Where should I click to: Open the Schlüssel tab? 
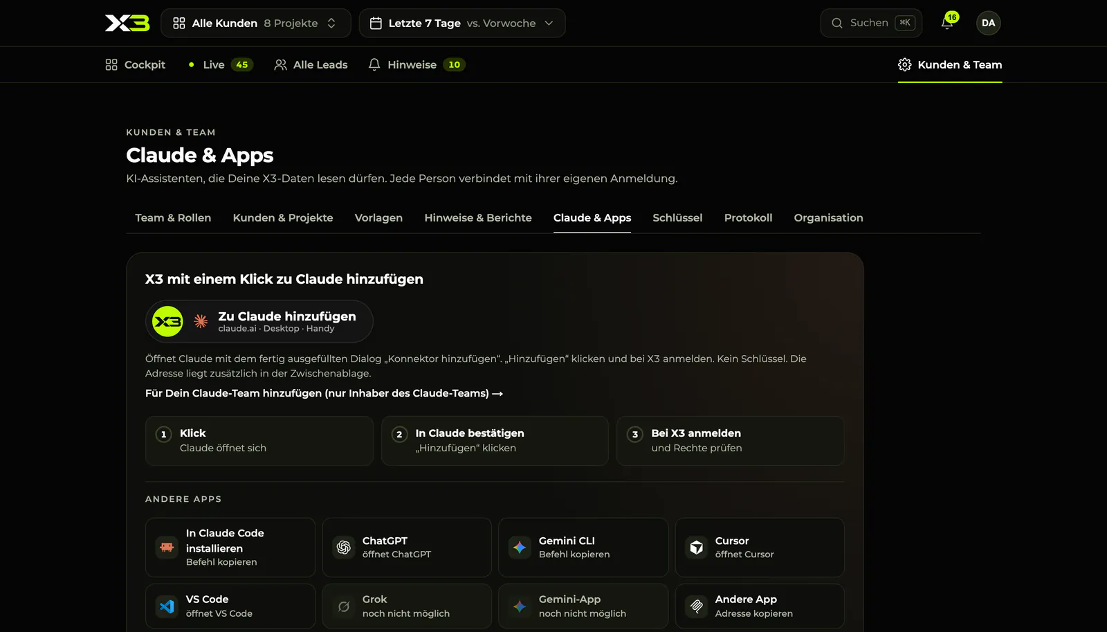click(677, 217)
